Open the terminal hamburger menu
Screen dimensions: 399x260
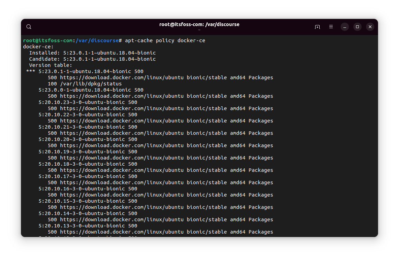pyautogui.click(x=331, y=27)
